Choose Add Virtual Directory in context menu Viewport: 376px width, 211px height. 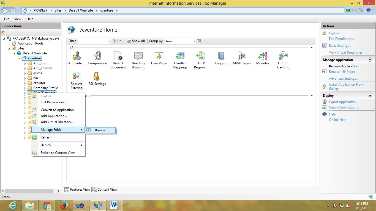pos(58,122)
